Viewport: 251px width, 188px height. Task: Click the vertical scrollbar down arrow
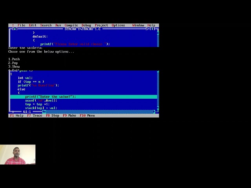(x=158, y=108)
